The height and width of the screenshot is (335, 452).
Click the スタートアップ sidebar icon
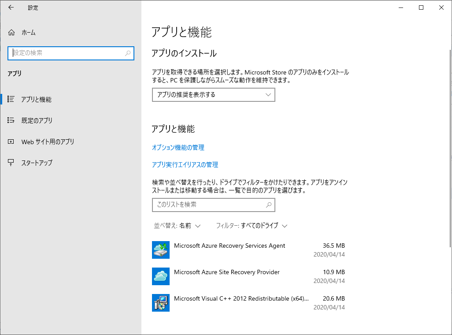pos(11,163)
